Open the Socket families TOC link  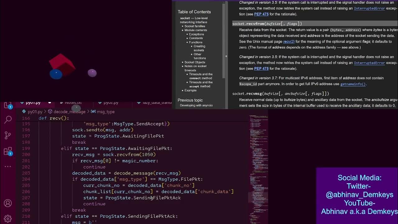click(195, 26)
